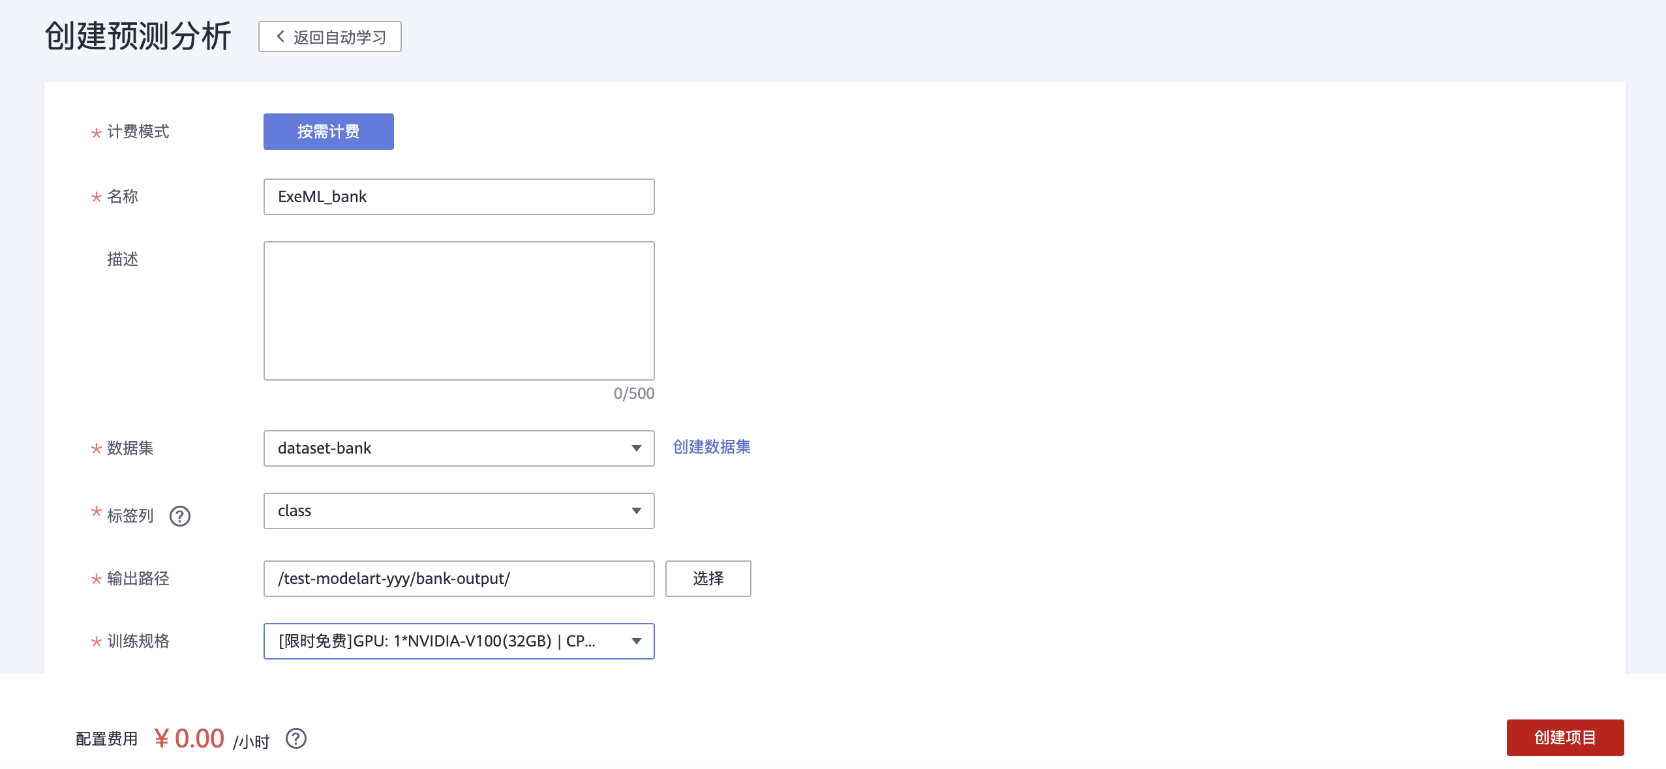The height and width of the screenshot is (769, 1666).
Task: Open the 数据集 dataset-bank combo box
Action: pyautogui.click(x=450, y=448)
